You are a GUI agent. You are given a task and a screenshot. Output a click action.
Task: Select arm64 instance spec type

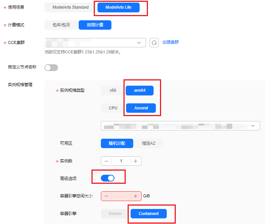pyautogui.click(x=140, y=91)
